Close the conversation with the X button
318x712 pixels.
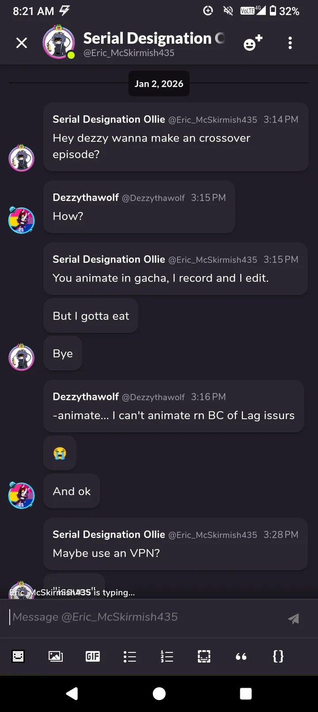click(22, 43)
